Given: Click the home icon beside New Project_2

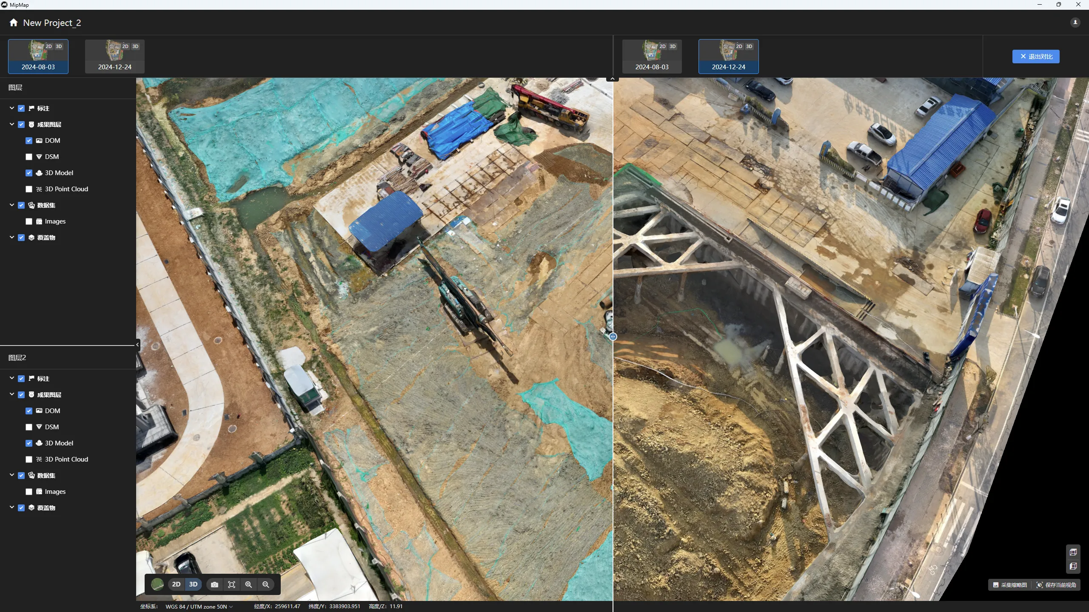Looking at the screenshot, I should point(14,23).
